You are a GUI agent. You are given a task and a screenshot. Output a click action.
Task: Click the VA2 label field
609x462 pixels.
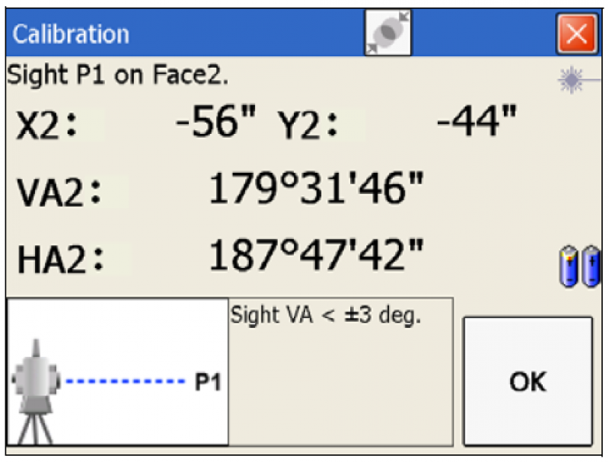(x=59, y=194)
